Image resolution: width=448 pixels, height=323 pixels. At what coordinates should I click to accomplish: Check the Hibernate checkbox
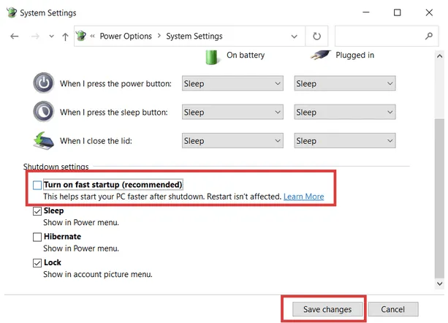[x=37, y=237]
